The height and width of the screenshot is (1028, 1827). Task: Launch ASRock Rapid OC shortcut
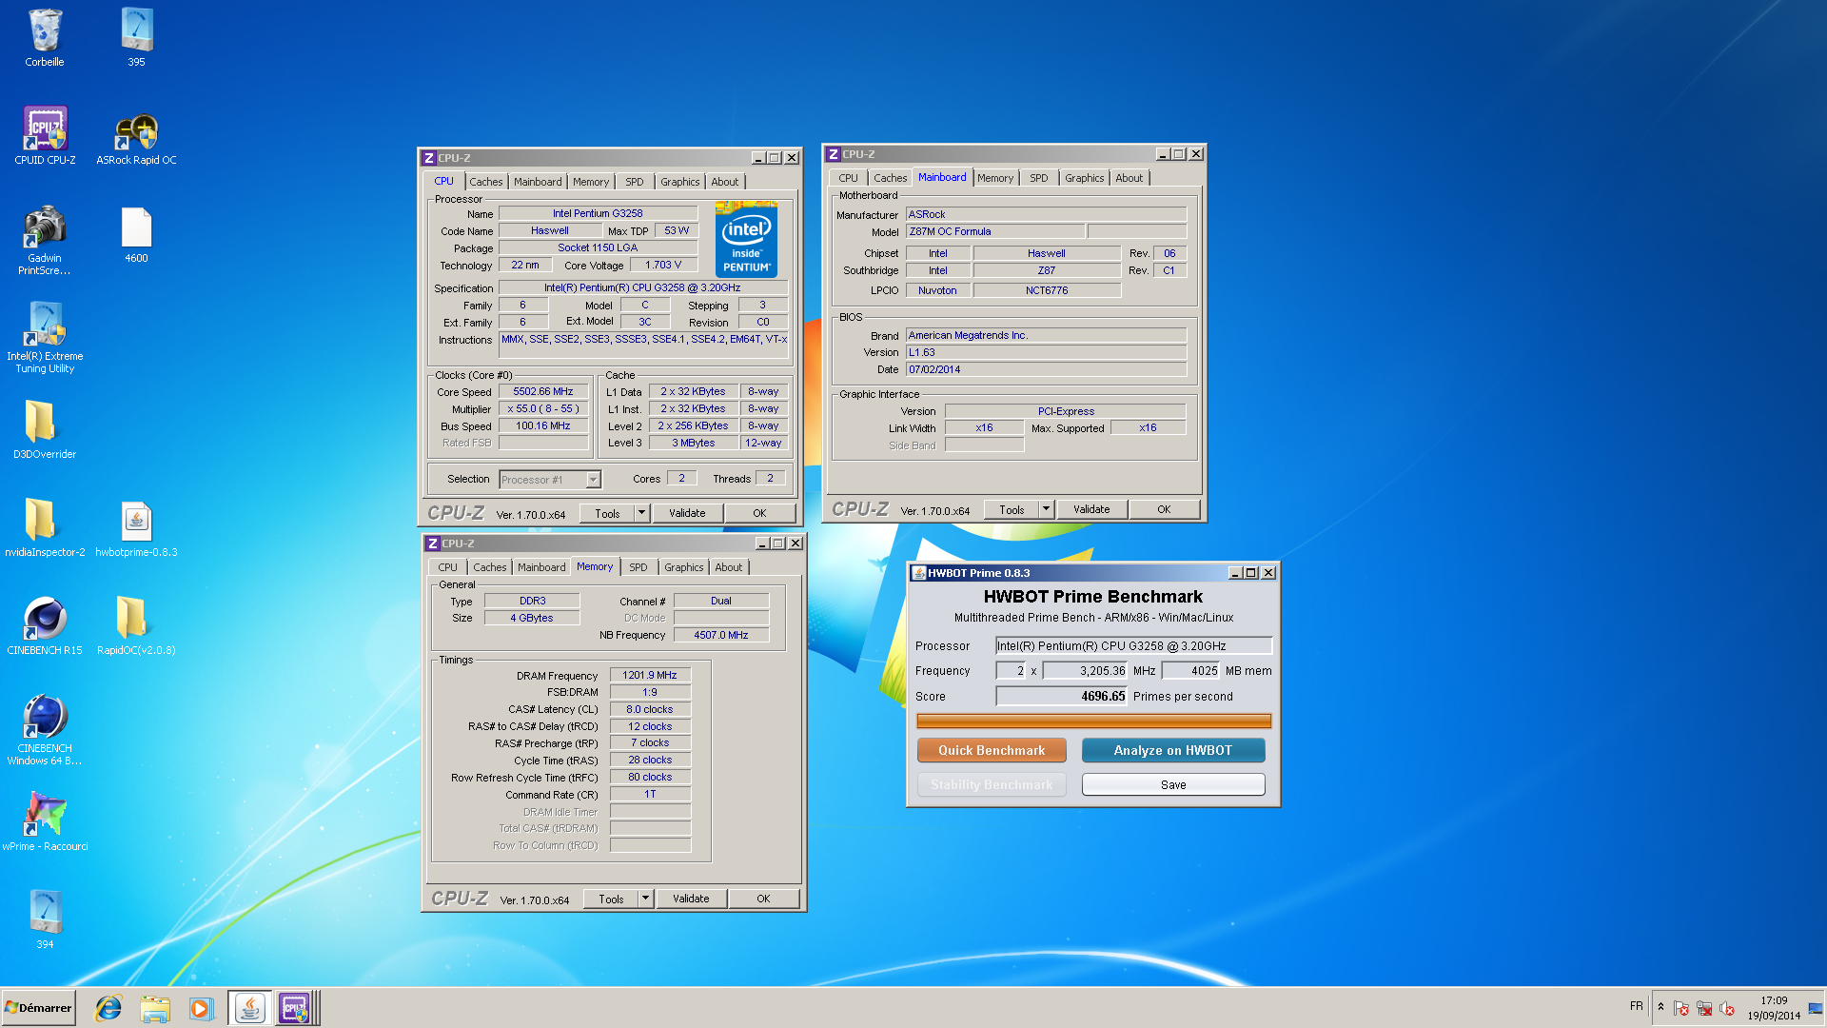click(136, 136)
